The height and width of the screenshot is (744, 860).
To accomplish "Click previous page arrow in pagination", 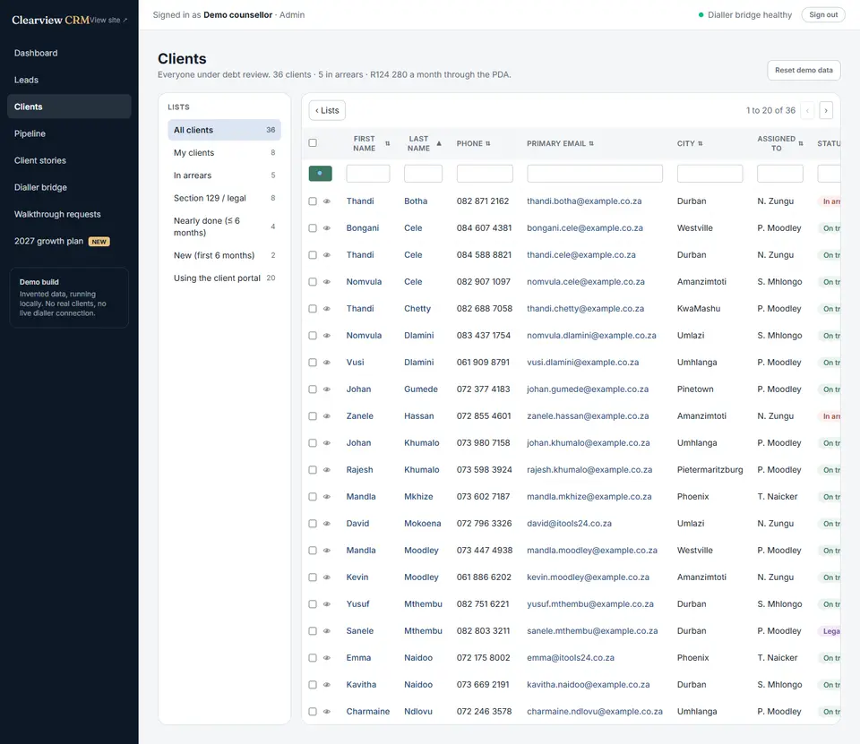I will (x=807, y=110).
